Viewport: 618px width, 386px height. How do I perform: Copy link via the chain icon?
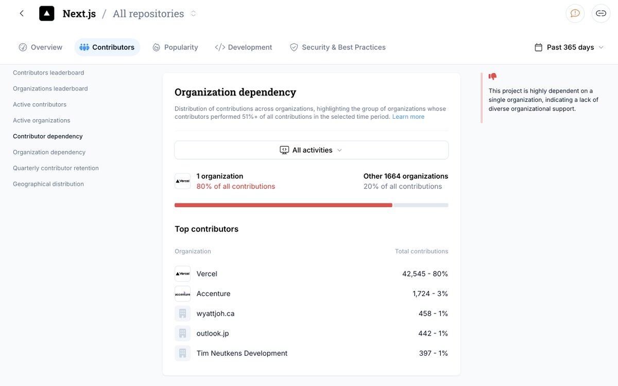600,13
